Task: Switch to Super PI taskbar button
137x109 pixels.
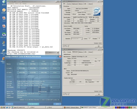Action: [20, 107]
